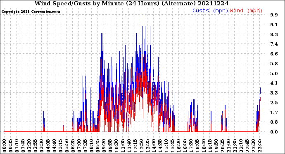The width and height of the screenshot is (285, 154).
Task: Click the 1.7 y-axis value
Action: point(274,113)
